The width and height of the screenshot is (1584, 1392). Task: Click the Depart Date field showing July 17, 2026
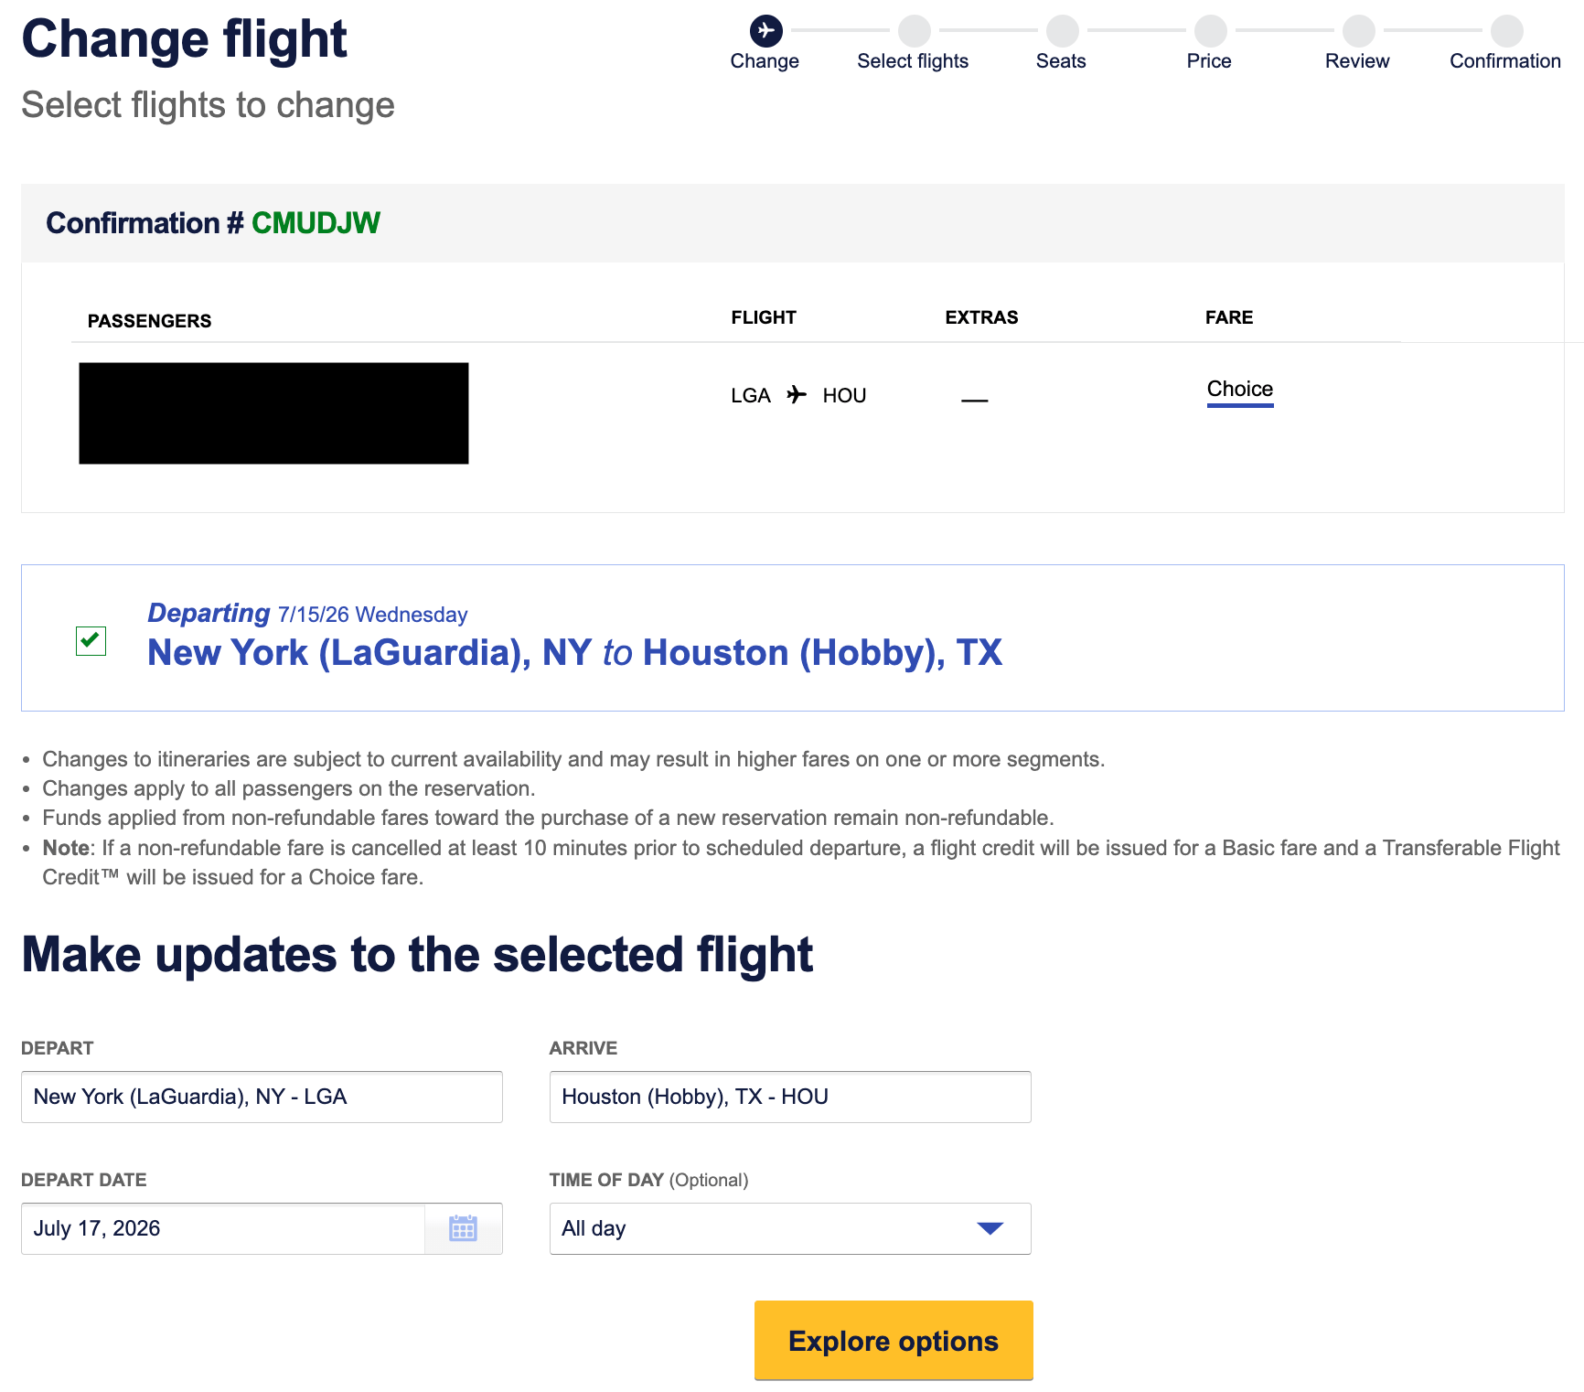pyautogui.click(x=223, y=1228)
